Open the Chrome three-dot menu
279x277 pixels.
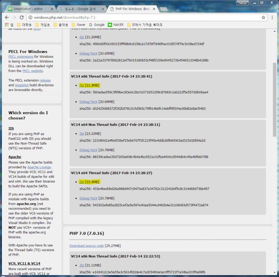272,17
